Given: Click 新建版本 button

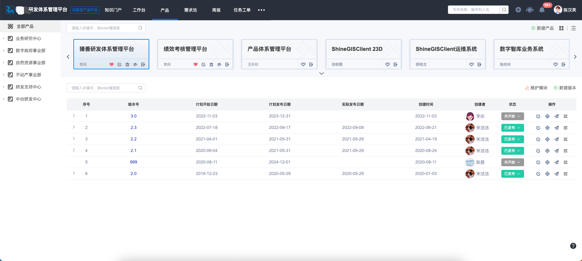Looking at the screenshot, I should pyautogui.click(x=565, y=88).
